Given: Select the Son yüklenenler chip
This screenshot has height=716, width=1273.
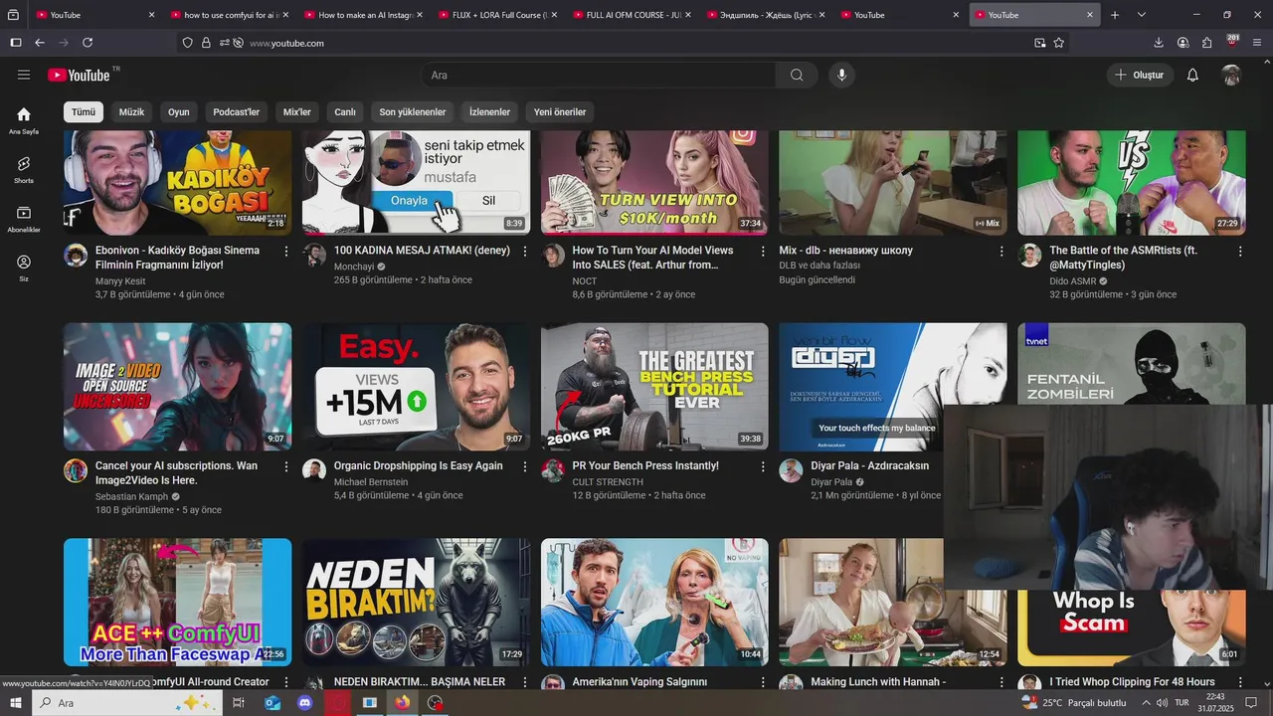Looking at the screenshot, I should click(x=413, y=112).
